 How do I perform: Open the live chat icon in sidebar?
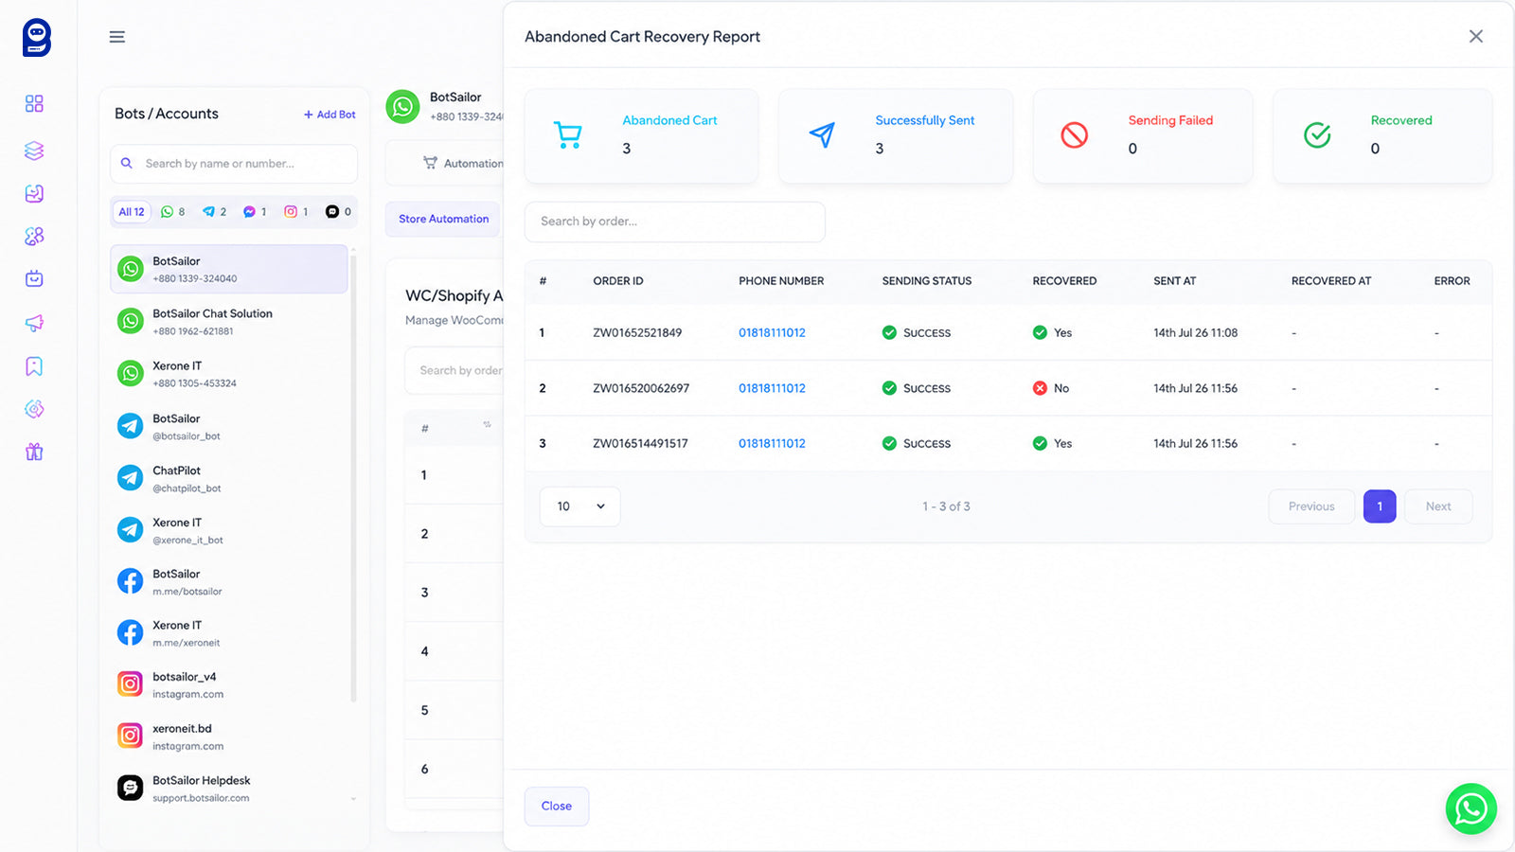(34, 193)
